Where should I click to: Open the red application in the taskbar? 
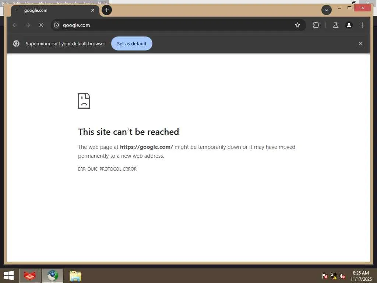tap(30, 276)
